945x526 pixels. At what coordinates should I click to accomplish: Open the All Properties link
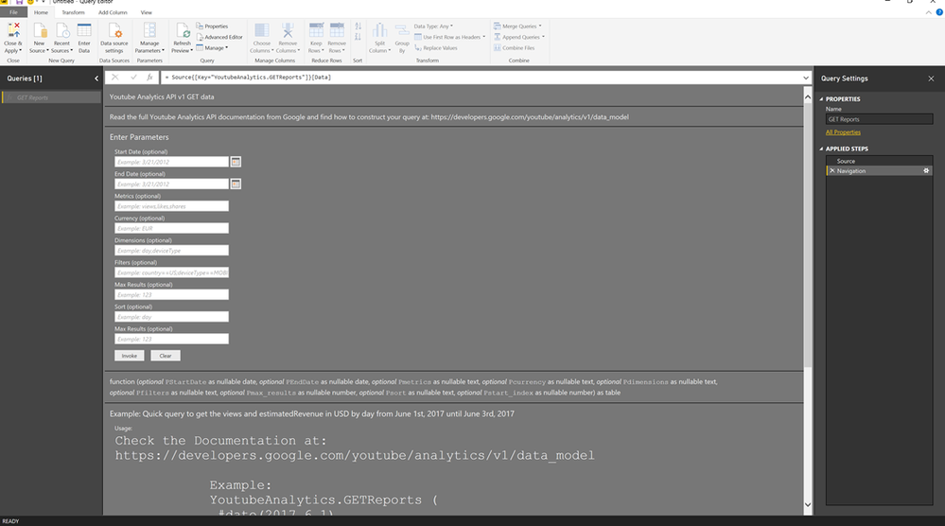tap(843, 132)
